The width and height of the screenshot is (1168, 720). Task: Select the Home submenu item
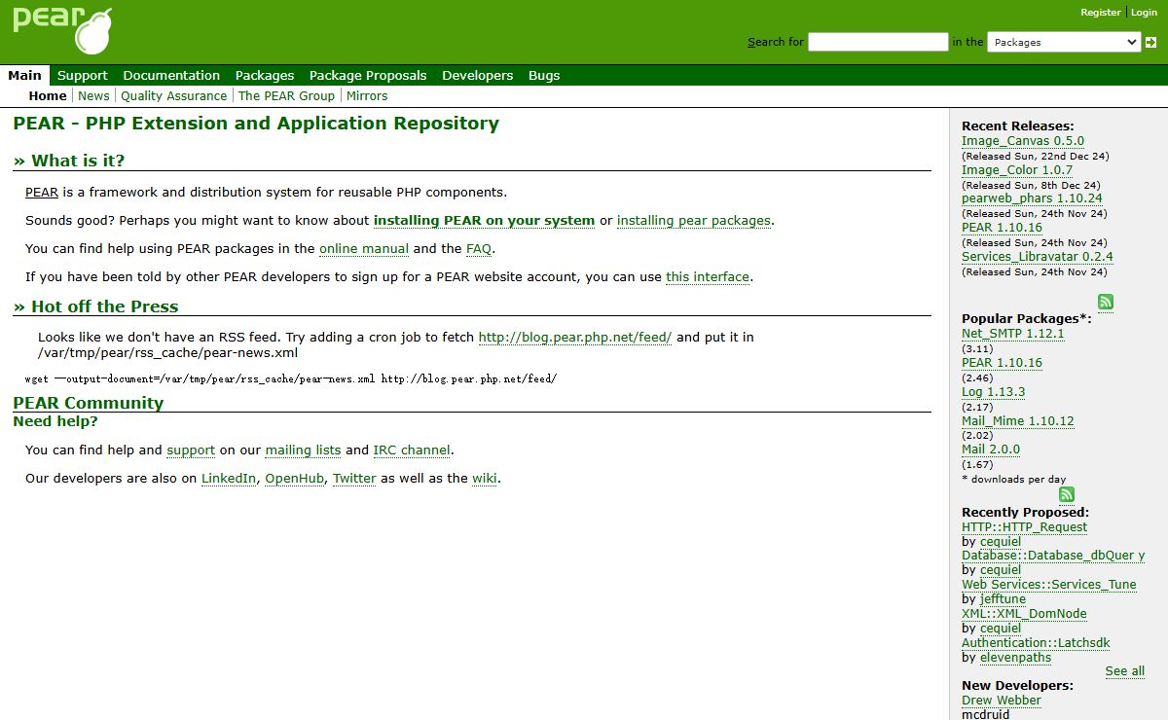click(48, 95)
